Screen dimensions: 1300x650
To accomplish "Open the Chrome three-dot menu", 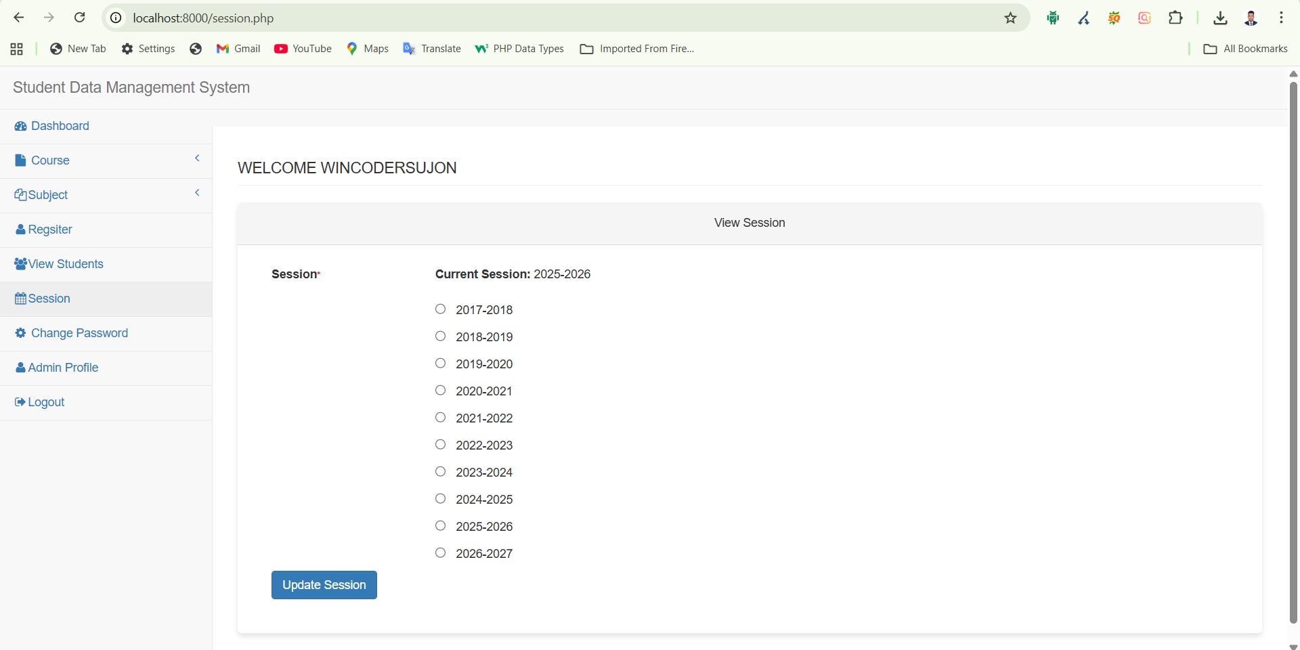I will (1281, 18).
